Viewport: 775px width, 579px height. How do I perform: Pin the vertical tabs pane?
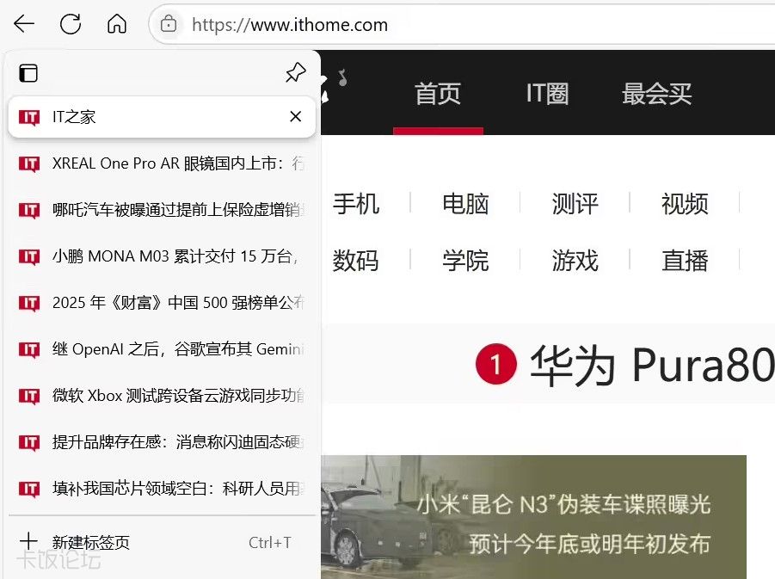point(296,73)
